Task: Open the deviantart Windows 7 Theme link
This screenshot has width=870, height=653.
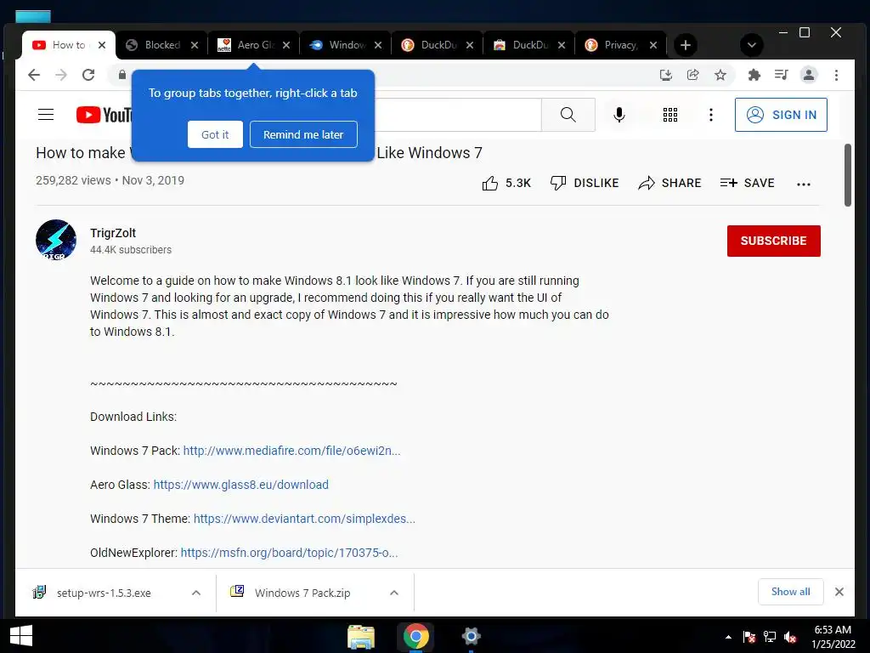Action: coord(304,519)
